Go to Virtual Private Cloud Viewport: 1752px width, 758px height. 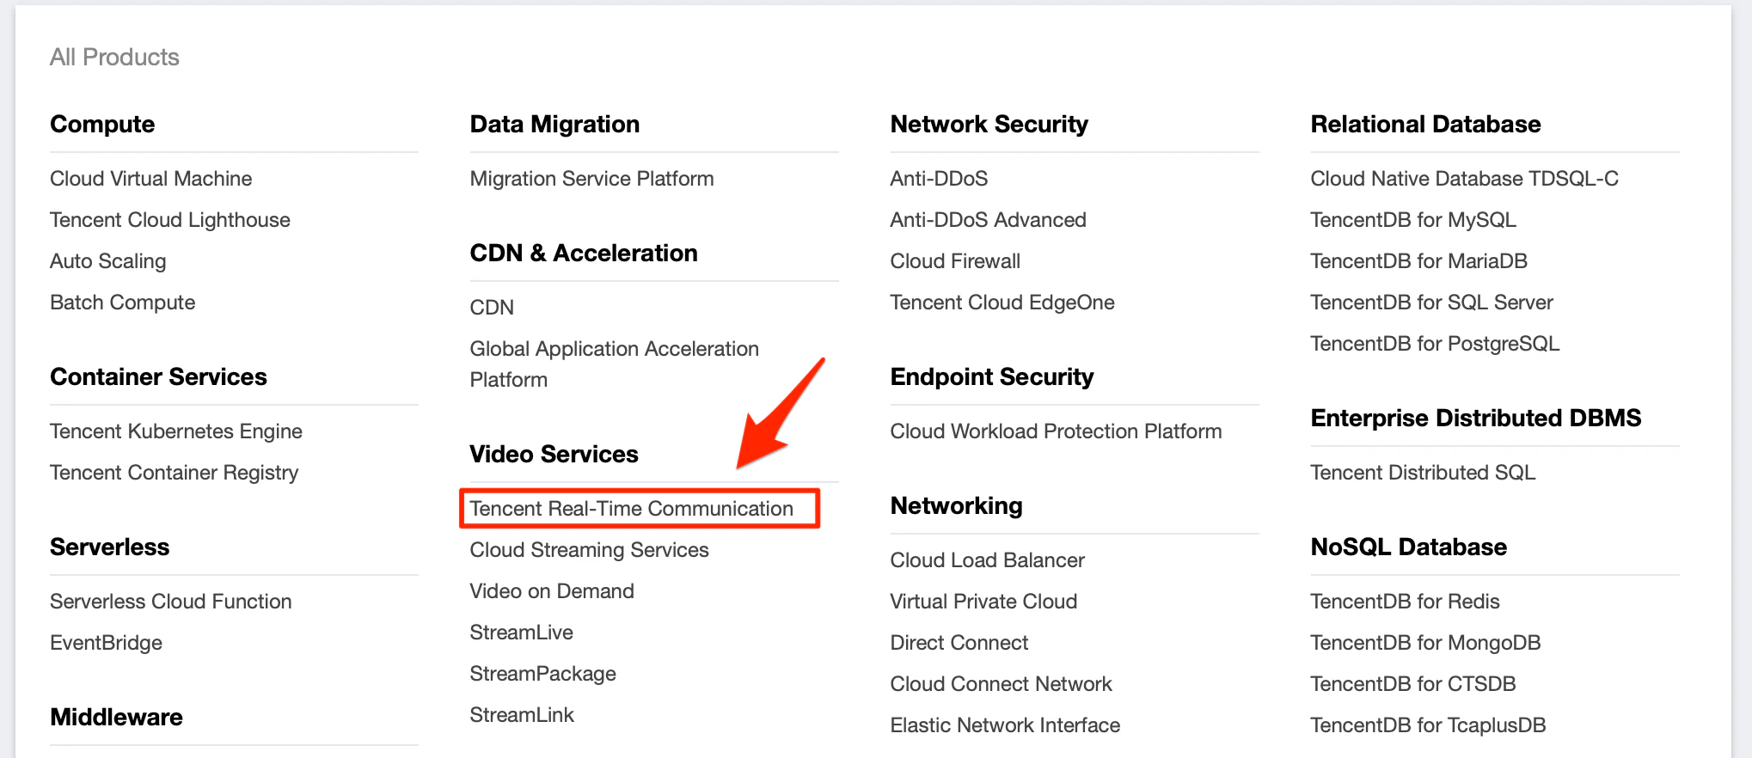pyautogui.click(x=983, y=602)
